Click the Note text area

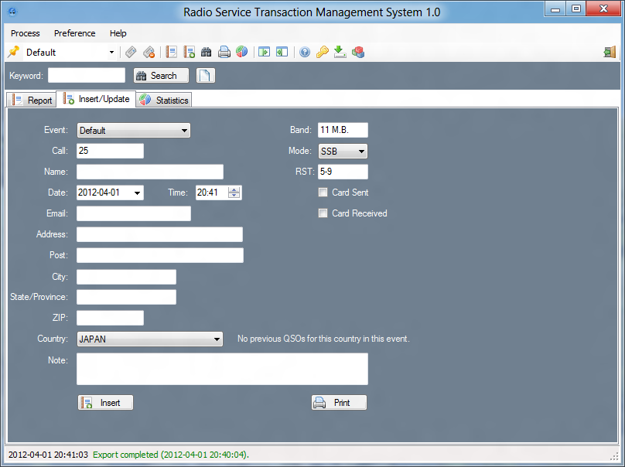223,369
